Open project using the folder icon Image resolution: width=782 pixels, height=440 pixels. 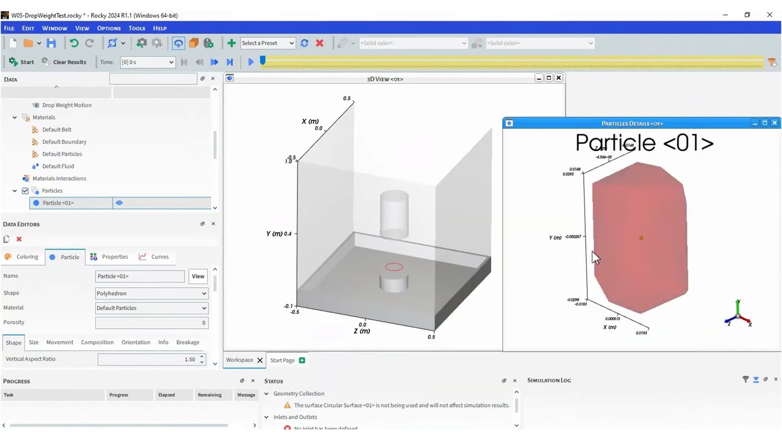28,43
